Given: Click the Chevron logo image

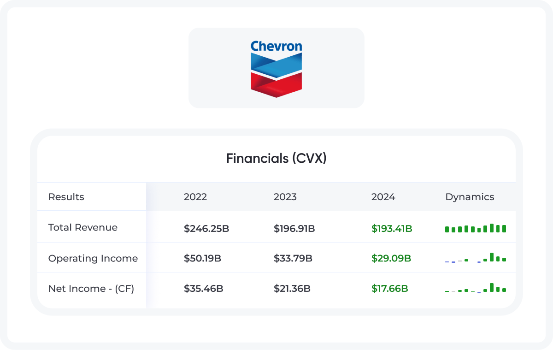Looking at the screenshot, I should (x=276, y=68).
